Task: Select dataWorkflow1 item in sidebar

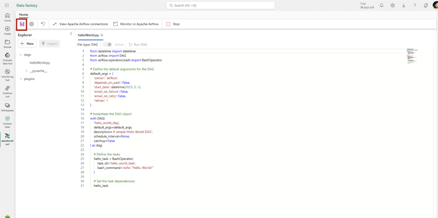Action: click(7, 139)
